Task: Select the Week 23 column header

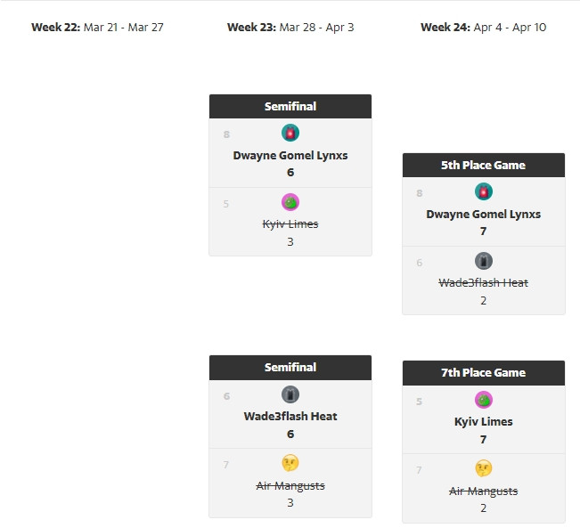Action: point(290,28)
